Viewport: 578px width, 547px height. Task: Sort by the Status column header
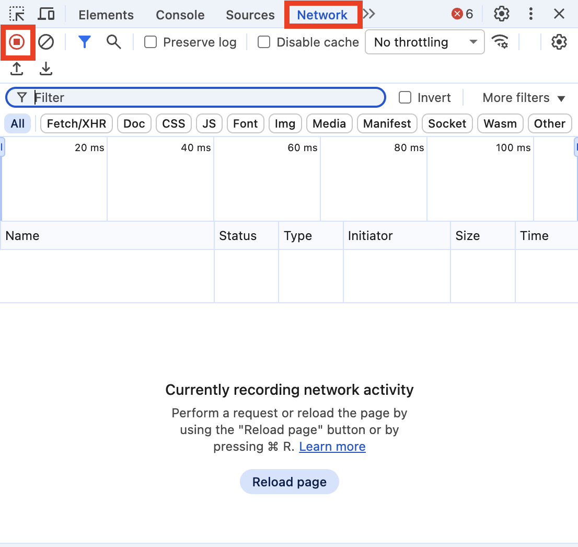click(246, 236)
